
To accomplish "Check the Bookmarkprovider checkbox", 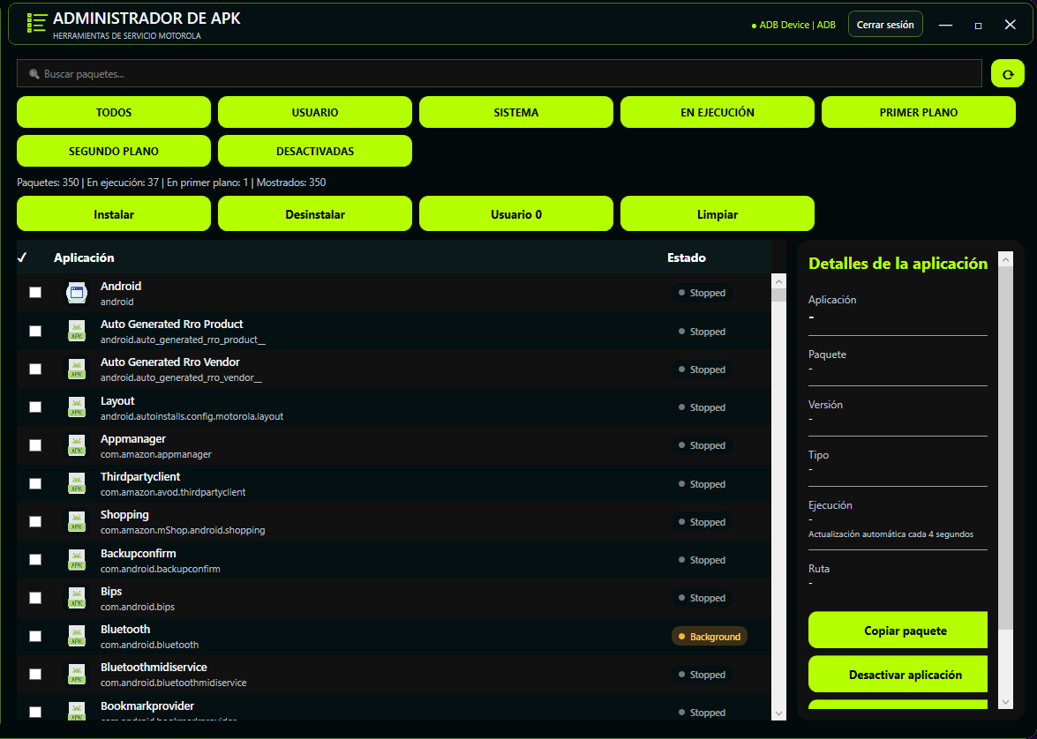I will [x=35, y=712].
